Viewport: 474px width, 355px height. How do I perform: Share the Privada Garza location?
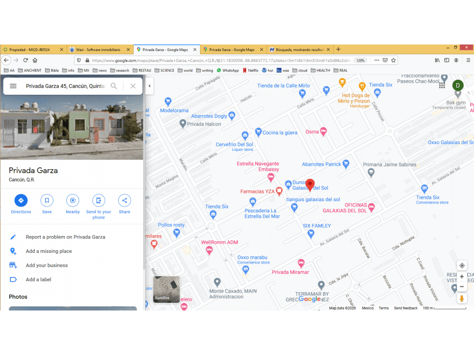pyautogui.click(x=124, y=200)
